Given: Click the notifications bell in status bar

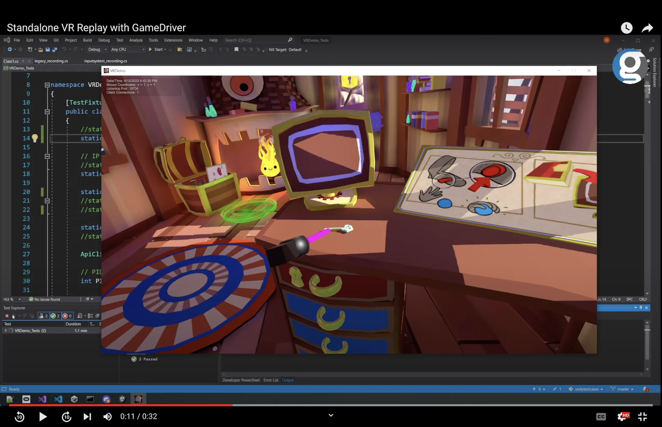Looking at the screenshot, I should point(645,389).
